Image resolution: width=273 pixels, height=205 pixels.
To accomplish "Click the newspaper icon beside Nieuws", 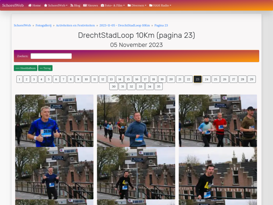I will pyautogui.click(x=85, y=5).
